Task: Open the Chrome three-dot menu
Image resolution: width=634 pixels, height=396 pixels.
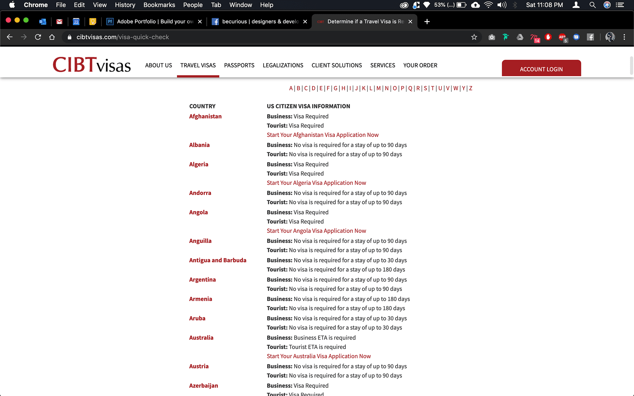Action: click(624, 37)
